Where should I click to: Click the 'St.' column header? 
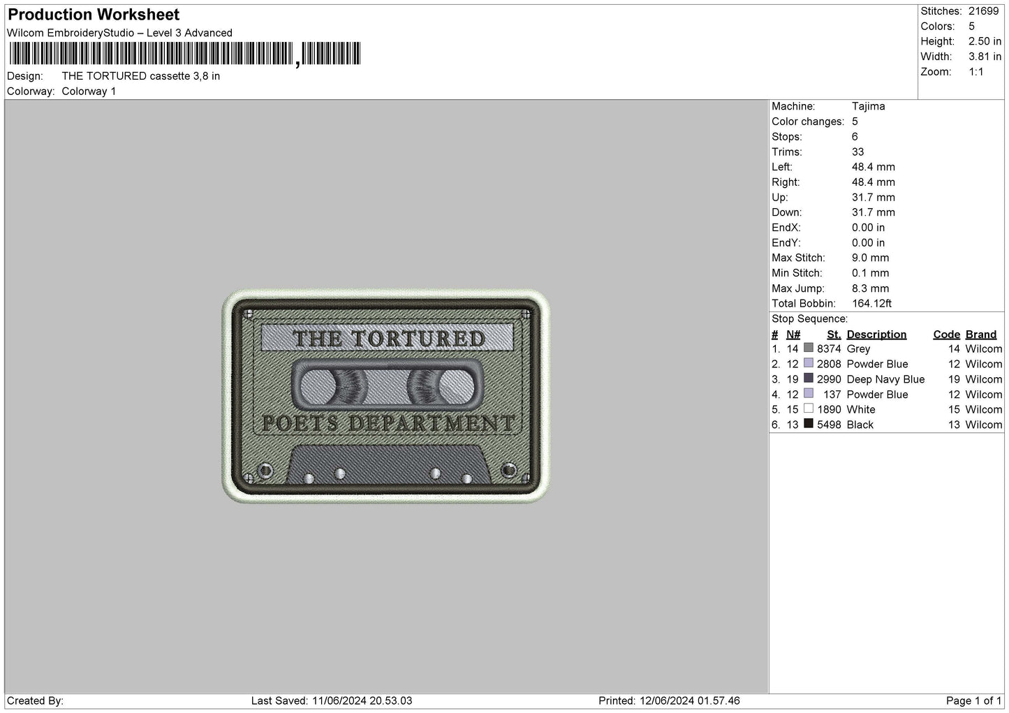click(834, 335)
